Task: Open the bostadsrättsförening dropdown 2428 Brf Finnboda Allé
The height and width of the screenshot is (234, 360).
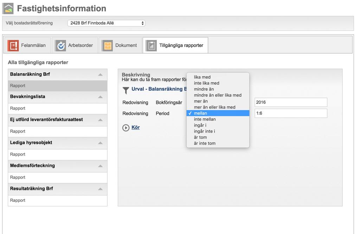Action: [x=106, y=23]
